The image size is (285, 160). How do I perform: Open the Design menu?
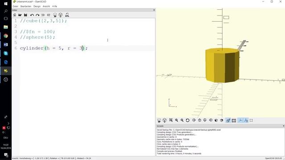click(x=37, y=6)
